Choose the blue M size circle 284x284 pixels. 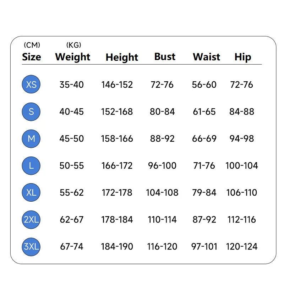pyautogui.click(x=31, y=139)
